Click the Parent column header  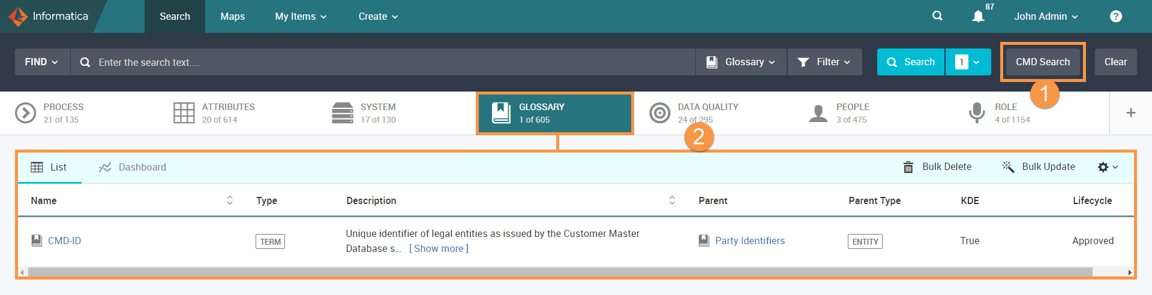(x=713, y=200)
